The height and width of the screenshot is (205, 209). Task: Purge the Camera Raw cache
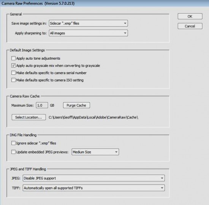pyautogui.click(x=76, y=106)
